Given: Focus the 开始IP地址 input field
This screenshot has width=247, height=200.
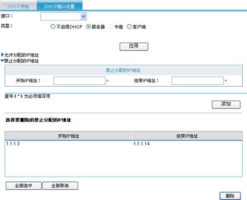Looking at the screenshot, I should point(79,80).
